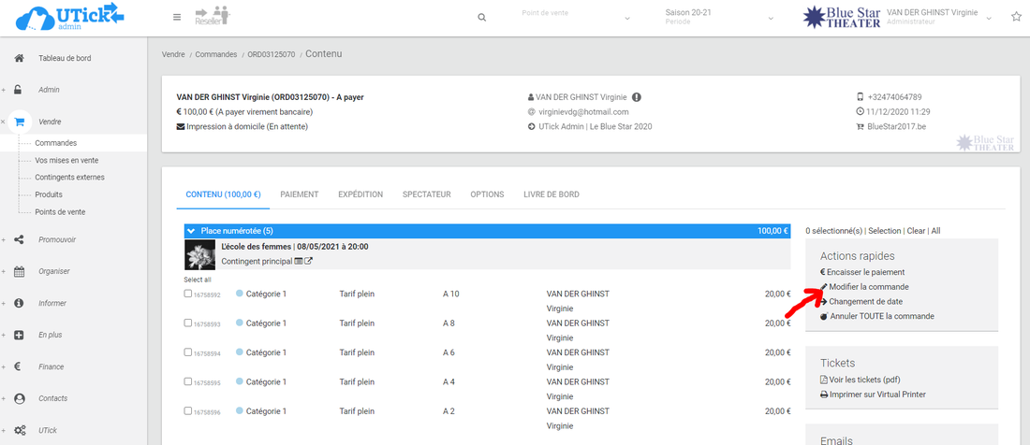Open the Livre de bord tab
Screen dimensions: 1030x445
(551, 194)
